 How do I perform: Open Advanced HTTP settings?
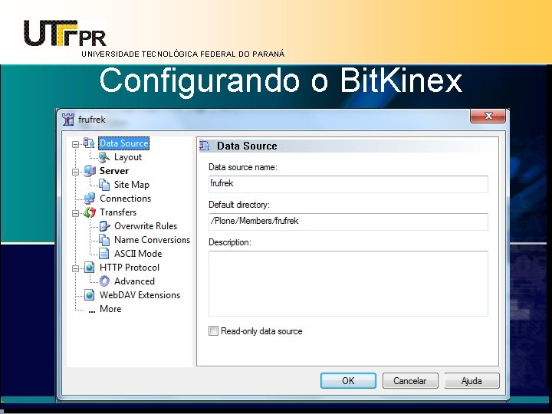point(134,281)
